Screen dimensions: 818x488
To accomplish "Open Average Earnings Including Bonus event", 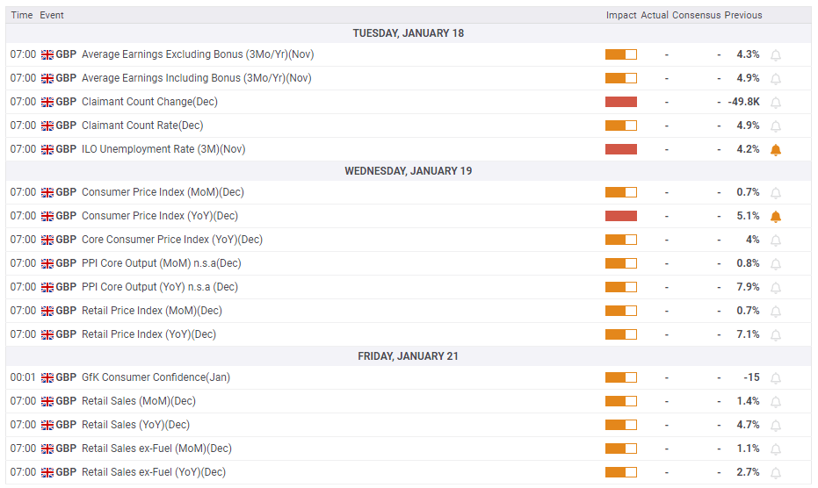I will 196,78.
